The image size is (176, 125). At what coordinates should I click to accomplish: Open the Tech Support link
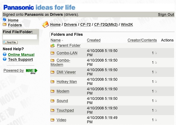click(x=20, y=59)
